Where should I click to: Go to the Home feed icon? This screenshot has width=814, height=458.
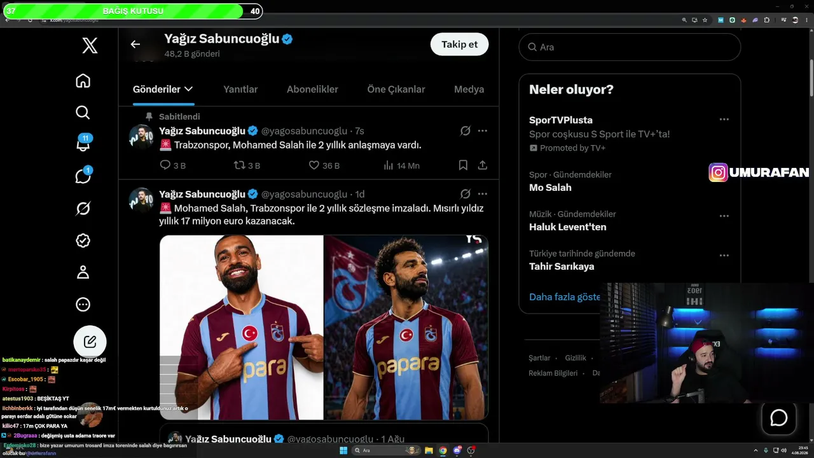83,81
